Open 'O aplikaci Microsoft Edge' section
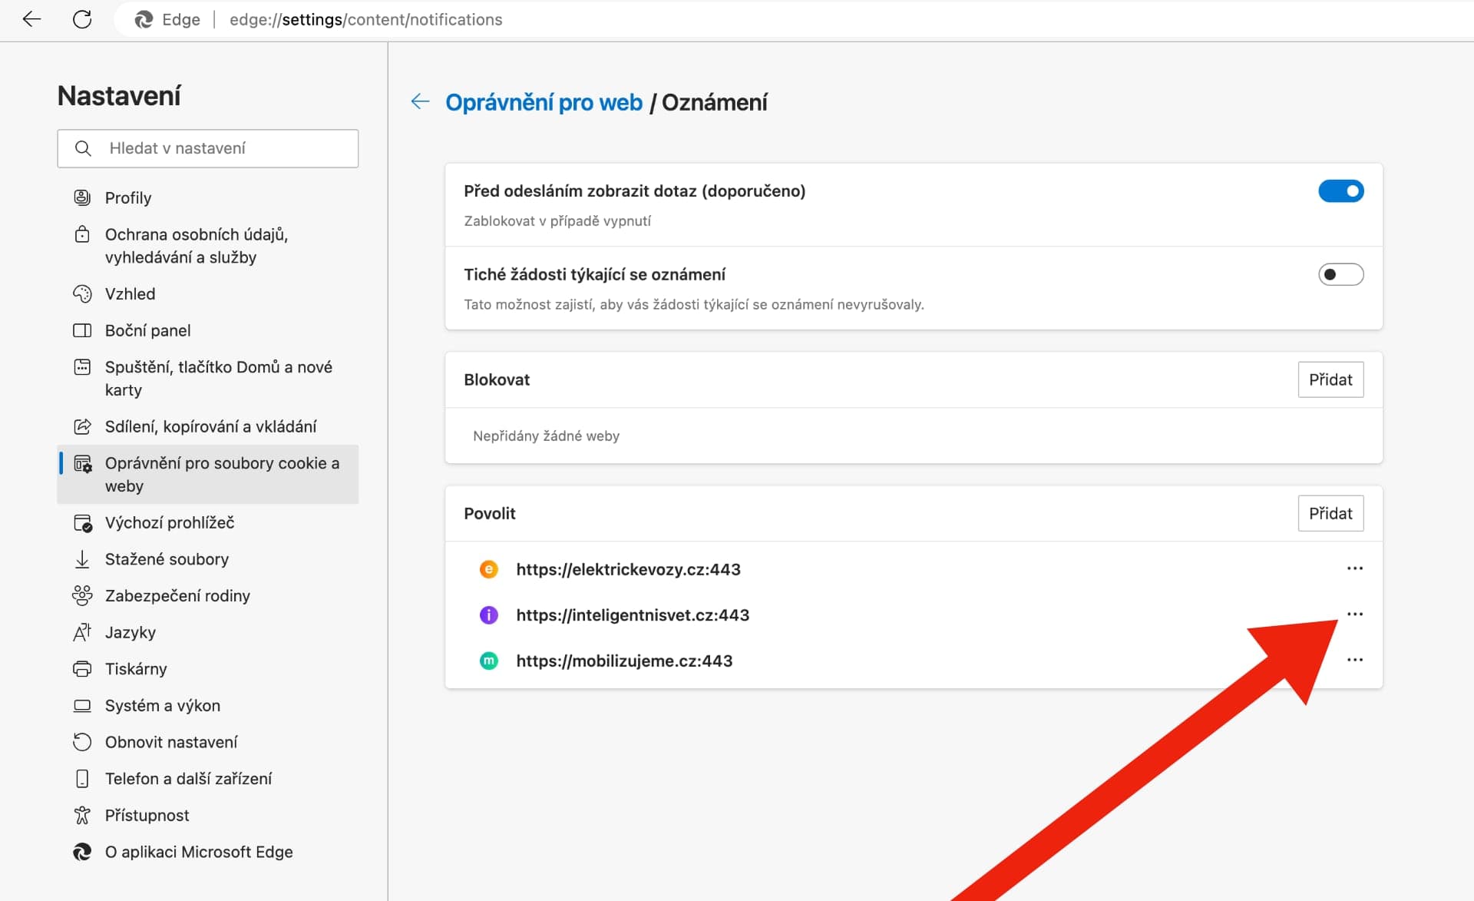 [x=199, y=852]
